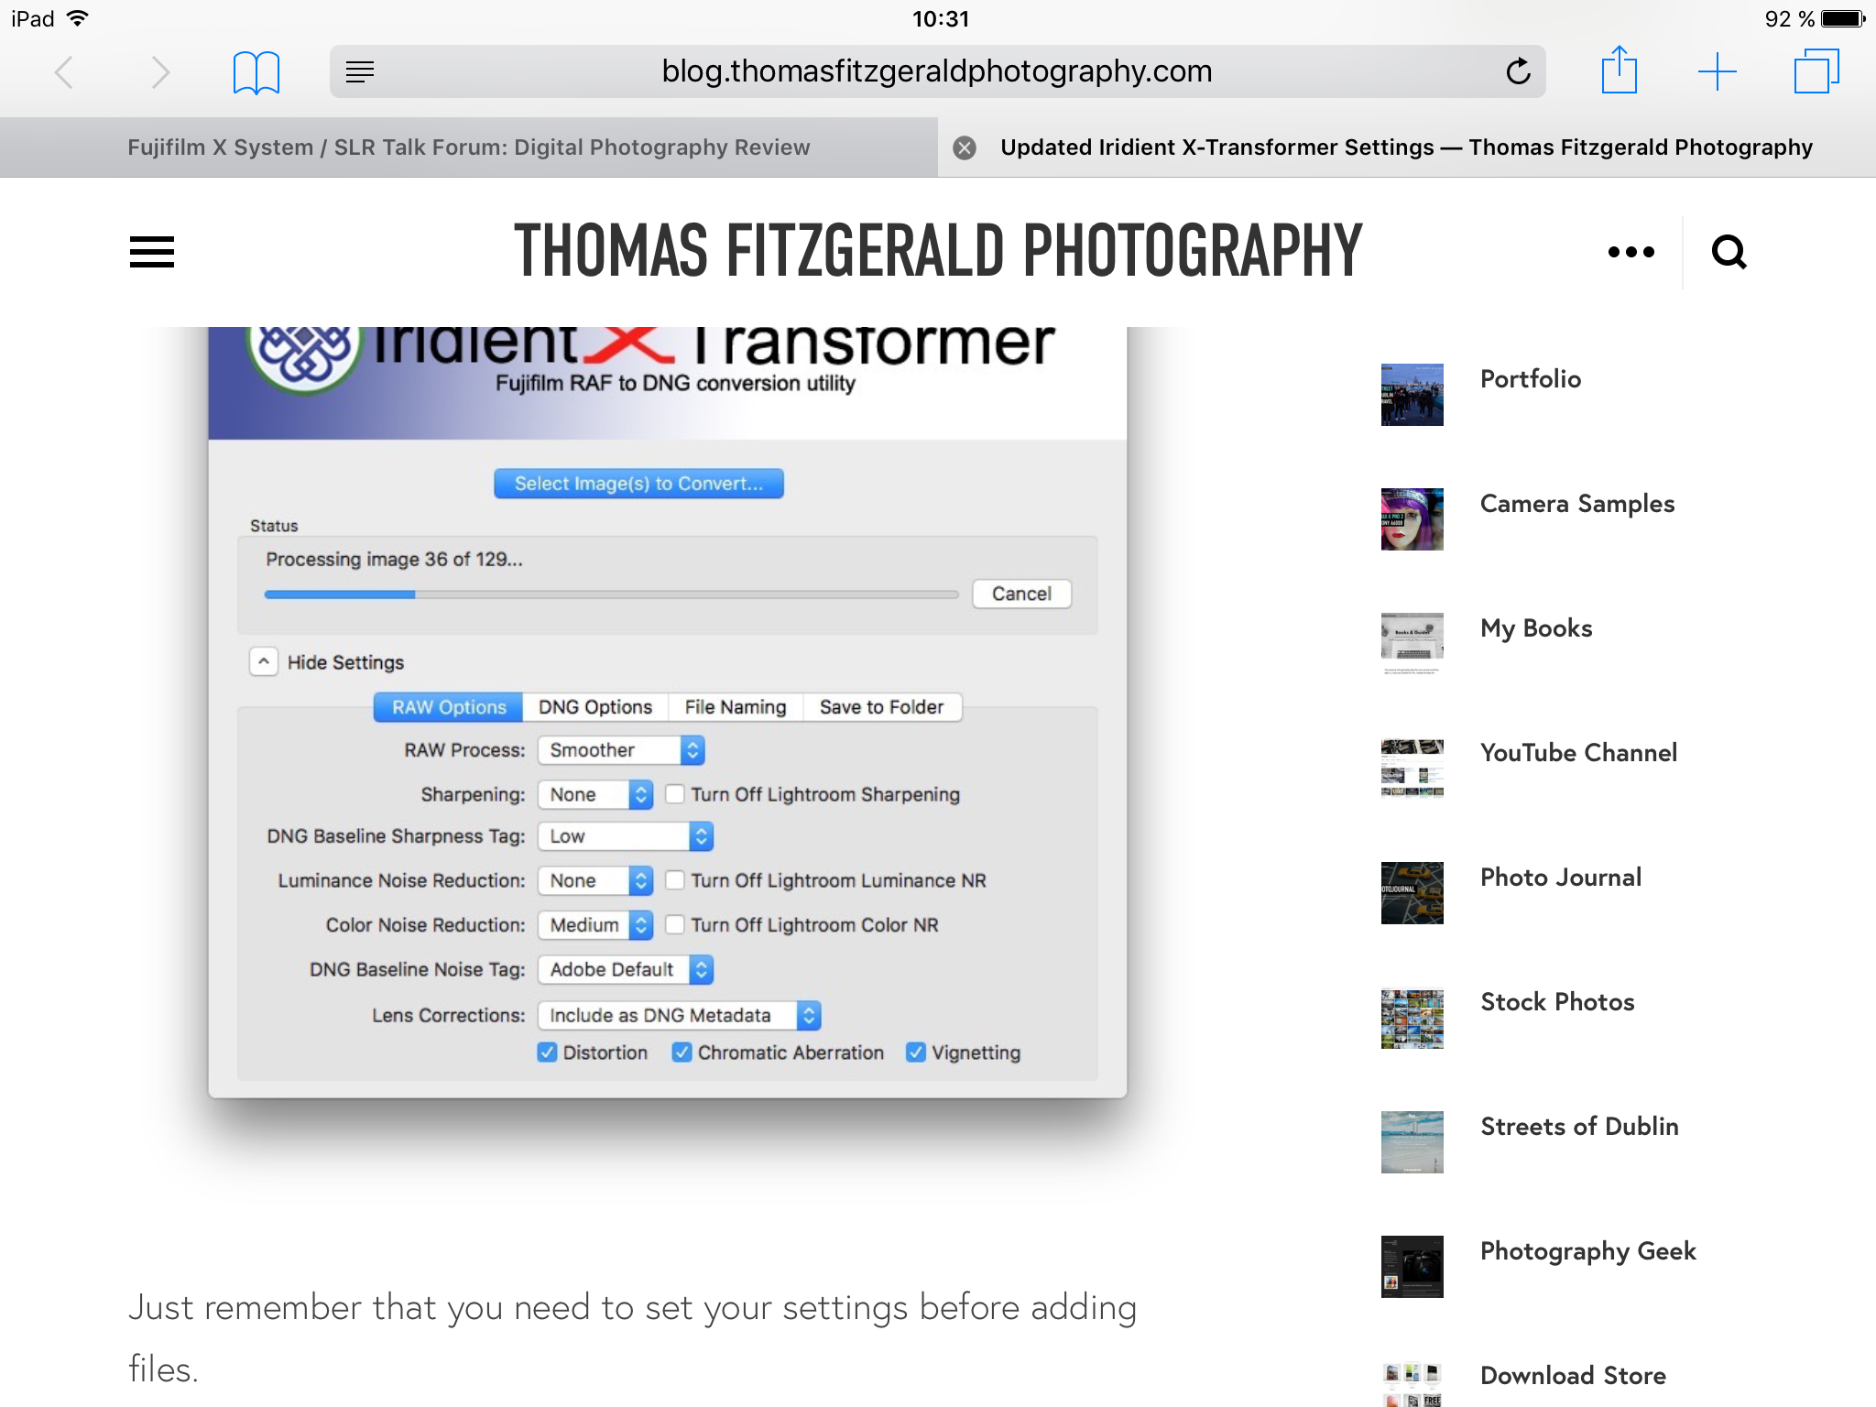Reload the page with the refresh icon

[1518, 71]
